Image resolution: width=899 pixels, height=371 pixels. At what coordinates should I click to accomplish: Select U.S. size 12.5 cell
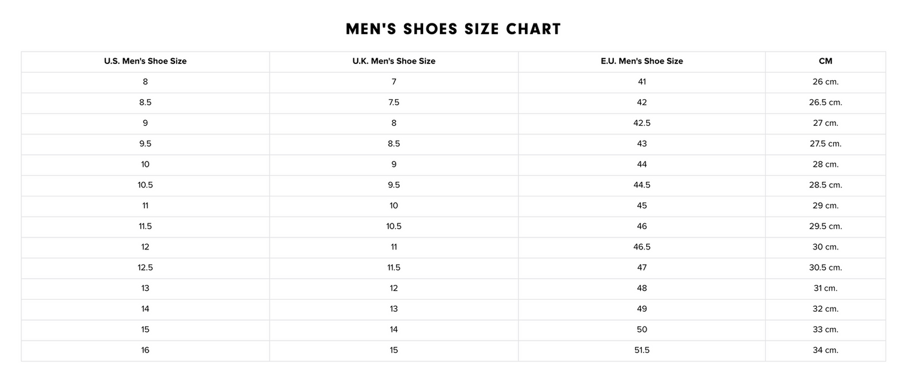(145, 267)
